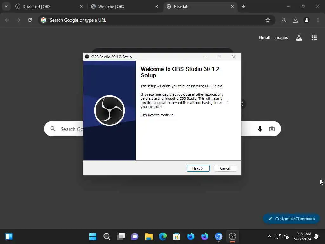
Task: Open network status tray icon
Action: (x=278, y=236)
